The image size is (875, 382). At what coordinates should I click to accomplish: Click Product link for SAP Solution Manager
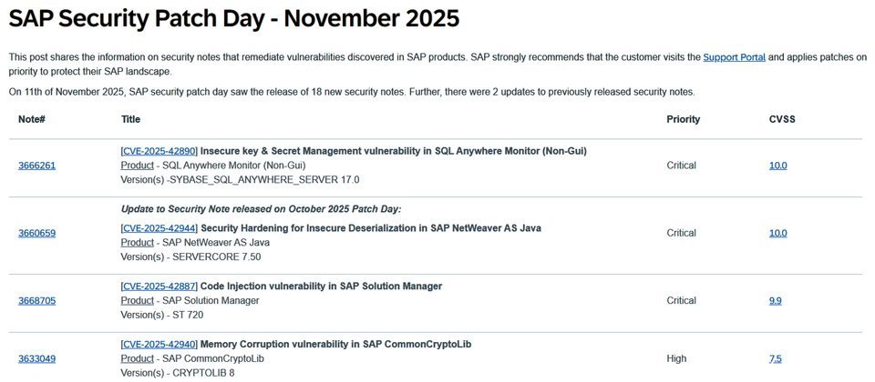coord(137,301)
